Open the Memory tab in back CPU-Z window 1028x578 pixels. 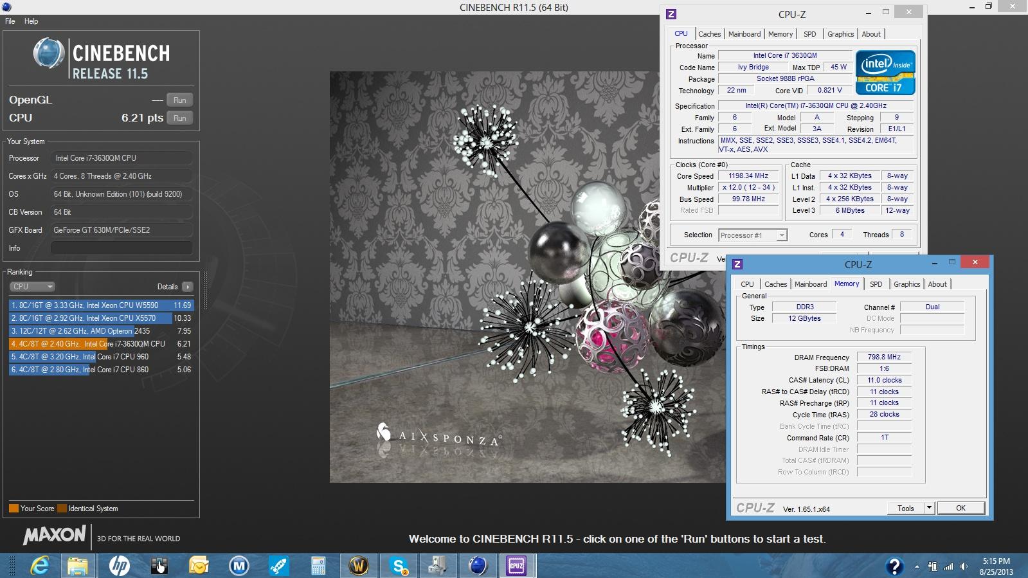(780, 34)
